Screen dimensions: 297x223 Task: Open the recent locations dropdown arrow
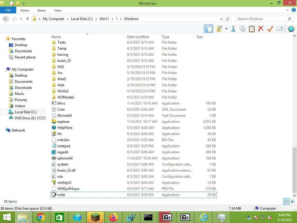(x=21, y=19)
